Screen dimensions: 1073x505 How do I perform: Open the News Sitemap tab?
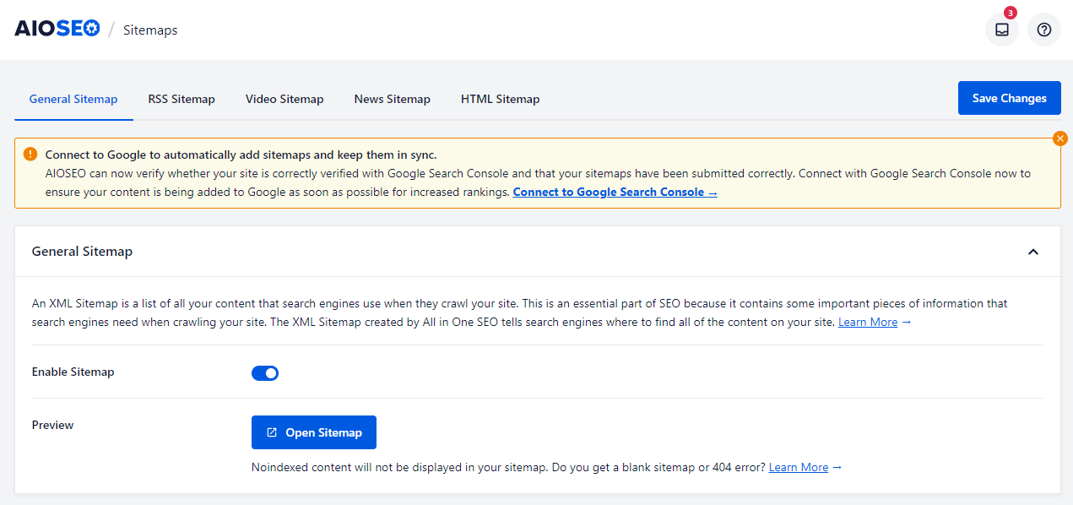392,99
